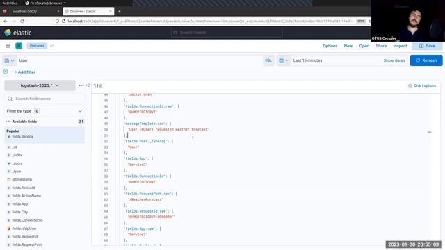Viewport: 445px width, 250px height.
Task: Collapse the Available fields section
Action: [8, 122]
